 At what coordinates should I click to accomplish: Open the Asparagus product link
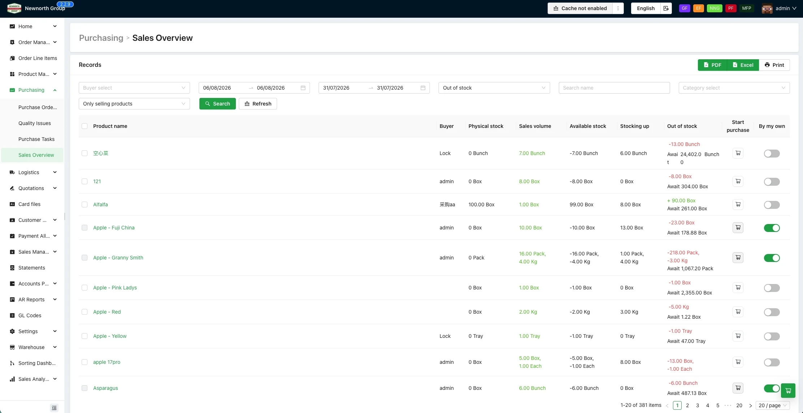coord(105,388)
